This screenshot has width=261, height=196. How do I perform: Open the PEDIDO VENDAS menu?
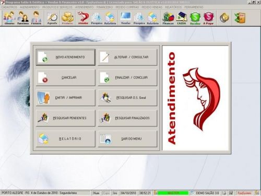point(152,7)
